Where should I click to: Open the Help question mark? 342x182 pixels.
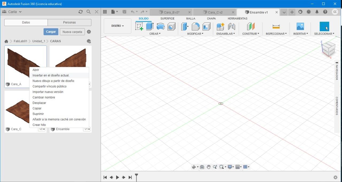(x=325, y=12)
